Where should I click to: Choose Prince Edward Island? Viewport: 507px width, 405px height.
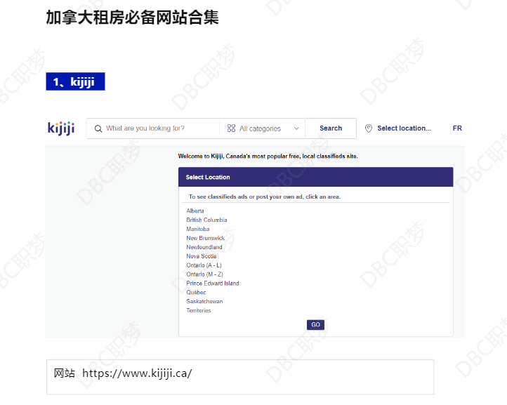click(x=213, y=283)
